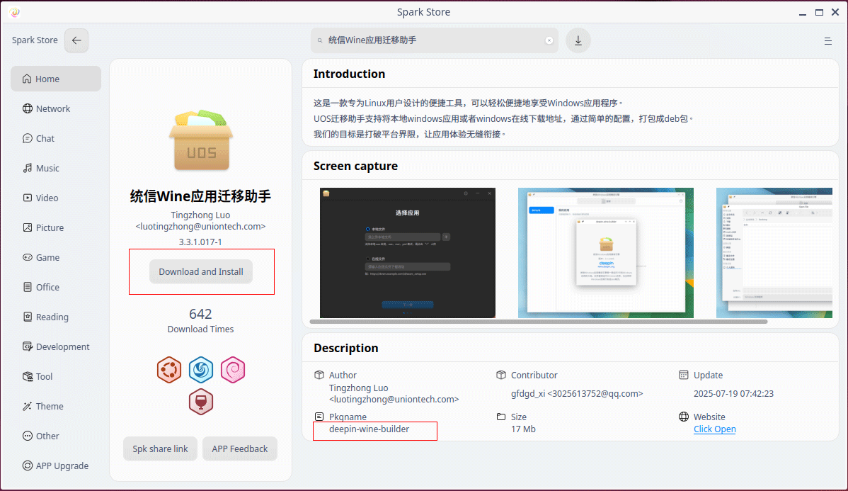Click Download and Install button
Screen dimensions: 848x491
(200, 272)
